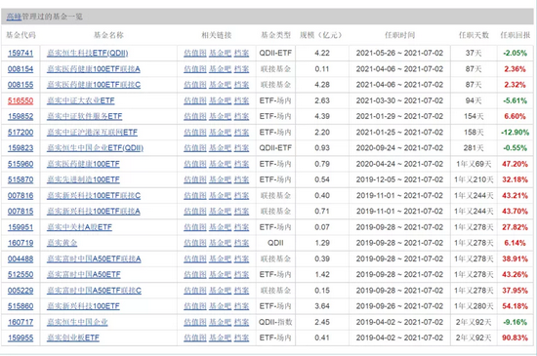The image size is (537, 356).
Task: Open the 嘉实恒生中国企业ETF(QDII) fund name link
Action: tap(95, 148)
